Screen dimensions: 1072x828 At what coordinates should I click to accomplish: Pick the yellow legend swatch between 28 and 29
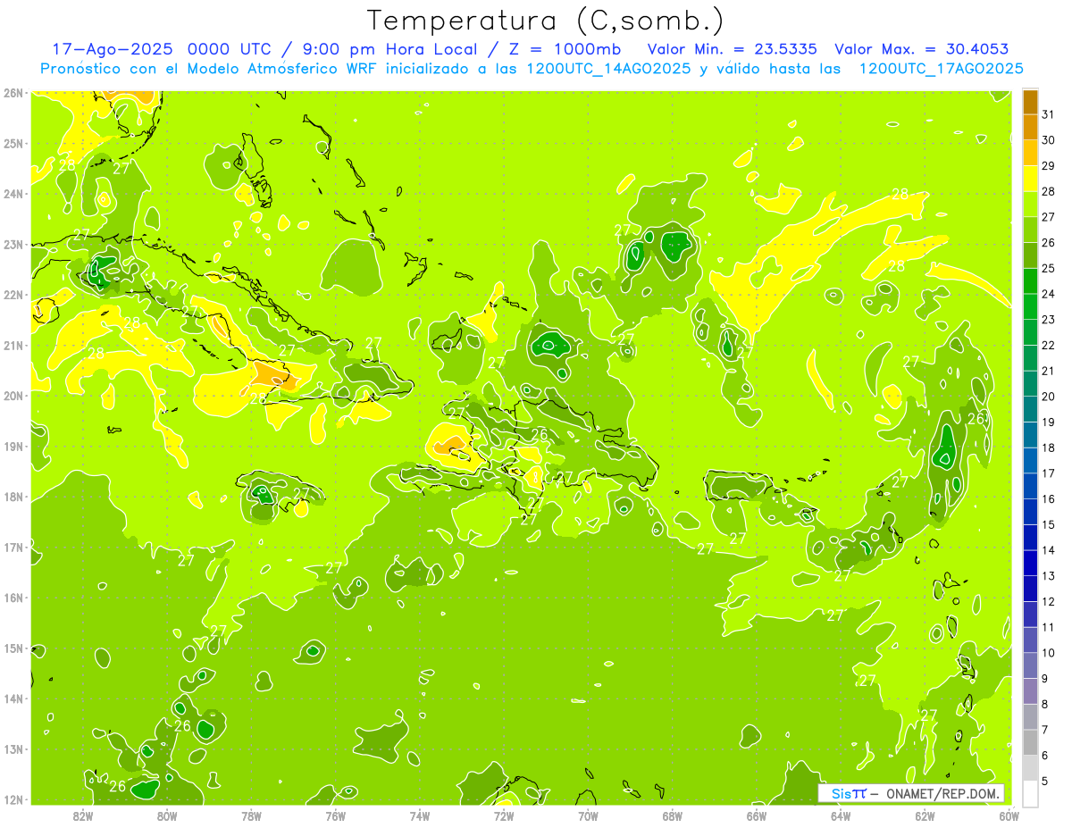(1030, 180)
